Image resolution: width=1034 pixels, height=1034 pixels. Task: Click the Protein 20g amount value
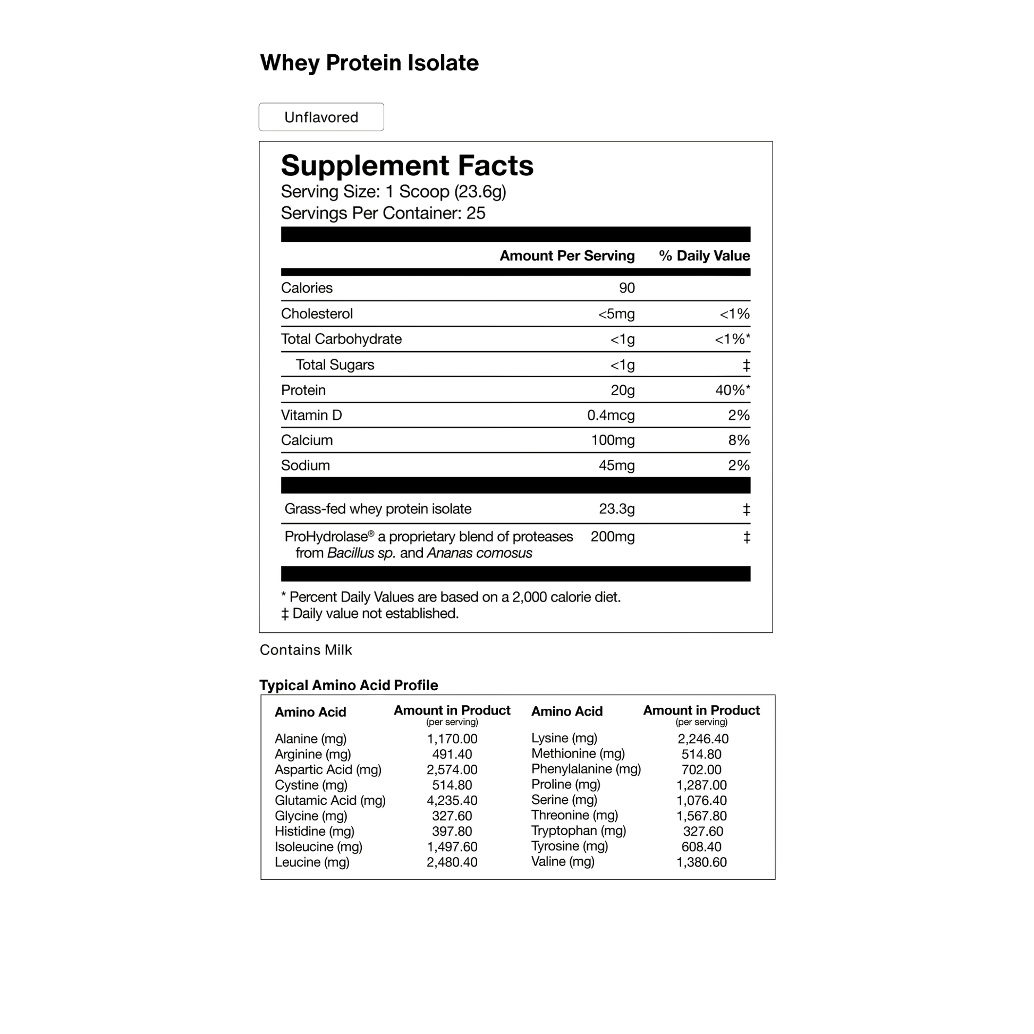tap(622, 390)
